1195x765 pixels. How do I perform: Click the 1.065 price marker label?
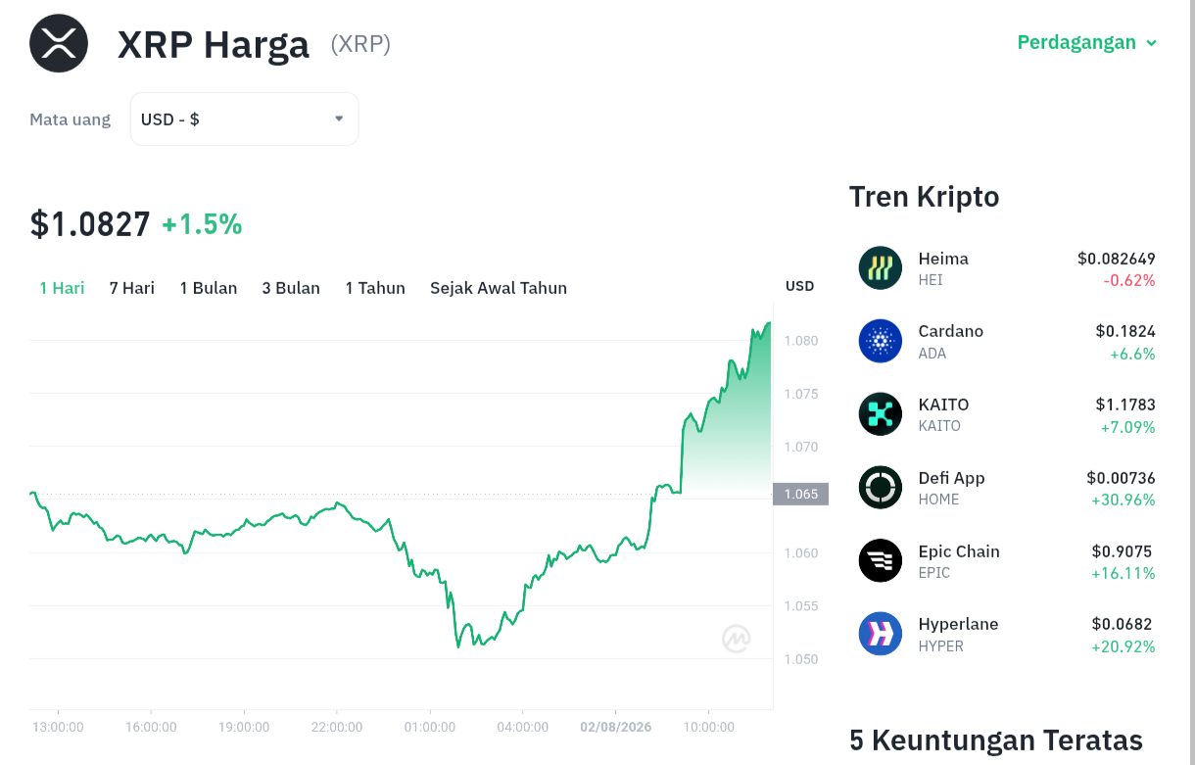pos(801,494)
